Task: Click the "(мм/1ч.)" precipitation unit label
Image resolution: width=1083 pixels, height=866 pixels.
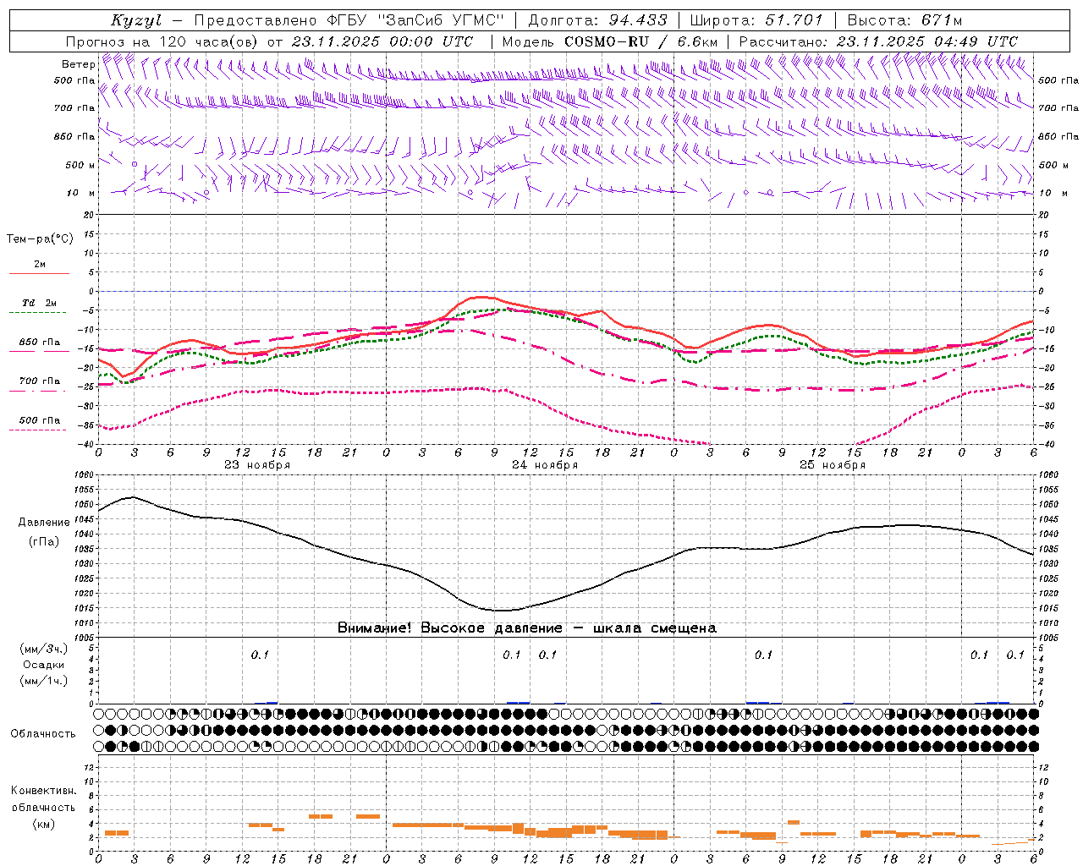Action: pos(43,681)
